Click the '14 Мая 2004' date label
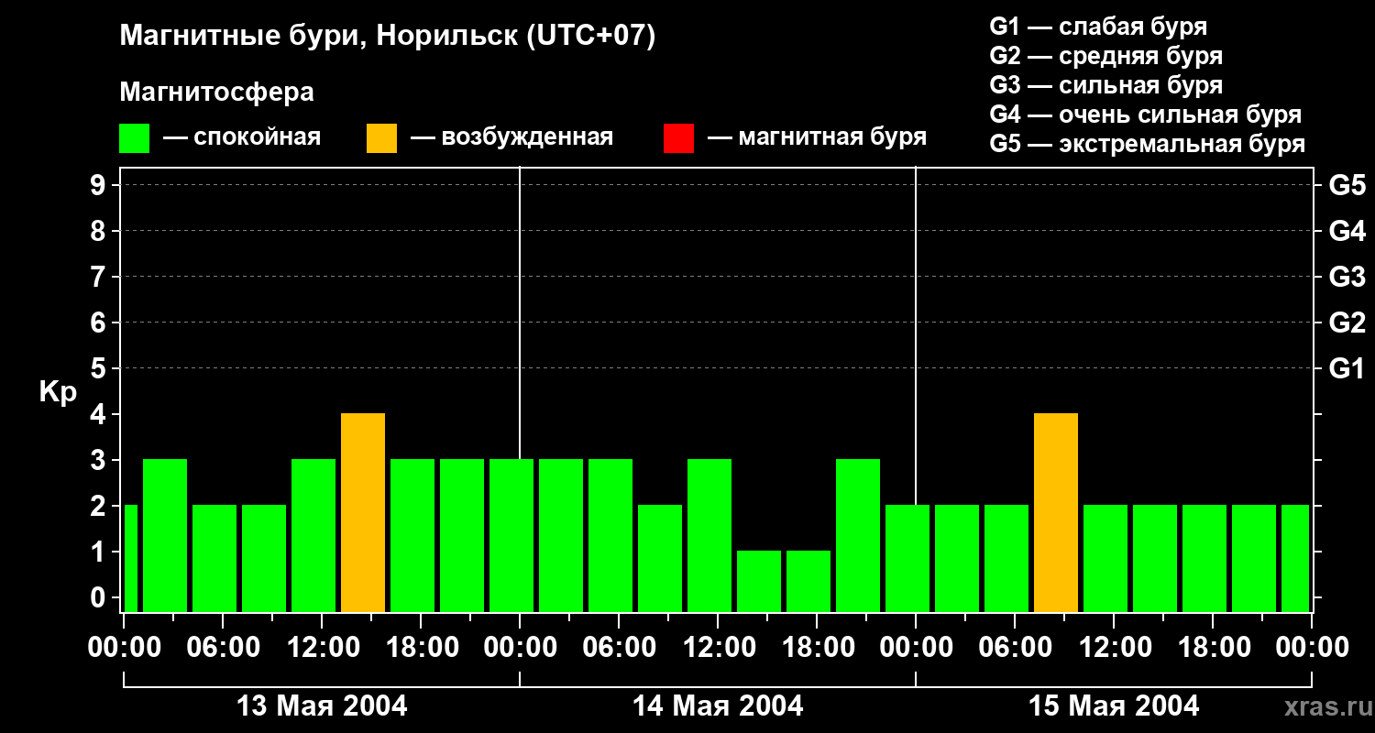Screen dimensions: 1375x733 pyautogui.click(x=718, y=706)
